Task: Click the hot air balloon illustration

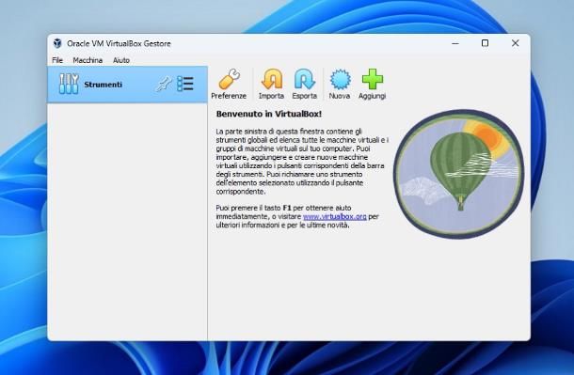Action: click(x=458, y=175)
